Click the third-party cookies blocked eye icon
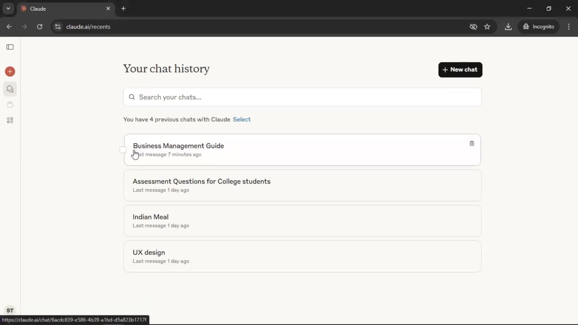Viewport: 578px width, 325px height. [473, 27]
